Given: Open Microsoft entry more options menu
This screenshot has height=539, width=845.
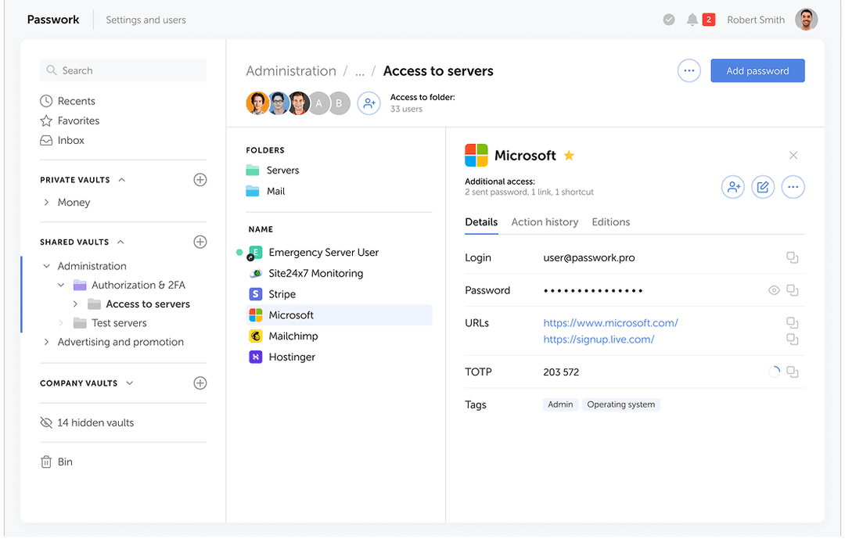Looking at the screenshot, I should pos(793,187).
